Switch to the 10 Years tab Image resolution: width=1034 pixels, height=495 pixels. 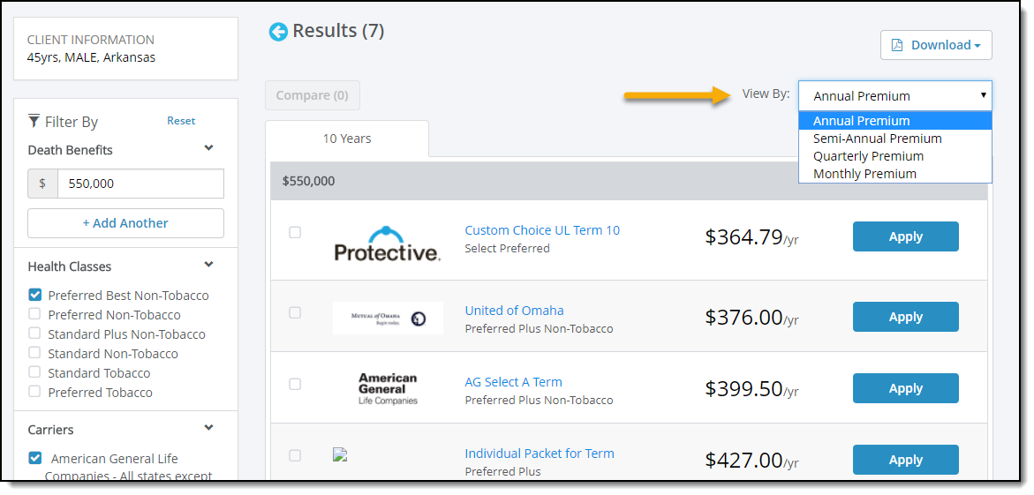pyautogui.click(x=347, y=139)
